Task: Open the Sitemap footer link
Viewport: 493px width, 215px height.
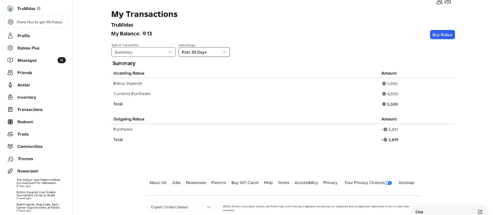Action: (x=406, y=183)
